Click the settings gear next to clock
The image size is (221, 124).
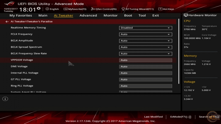pos(39,9)
